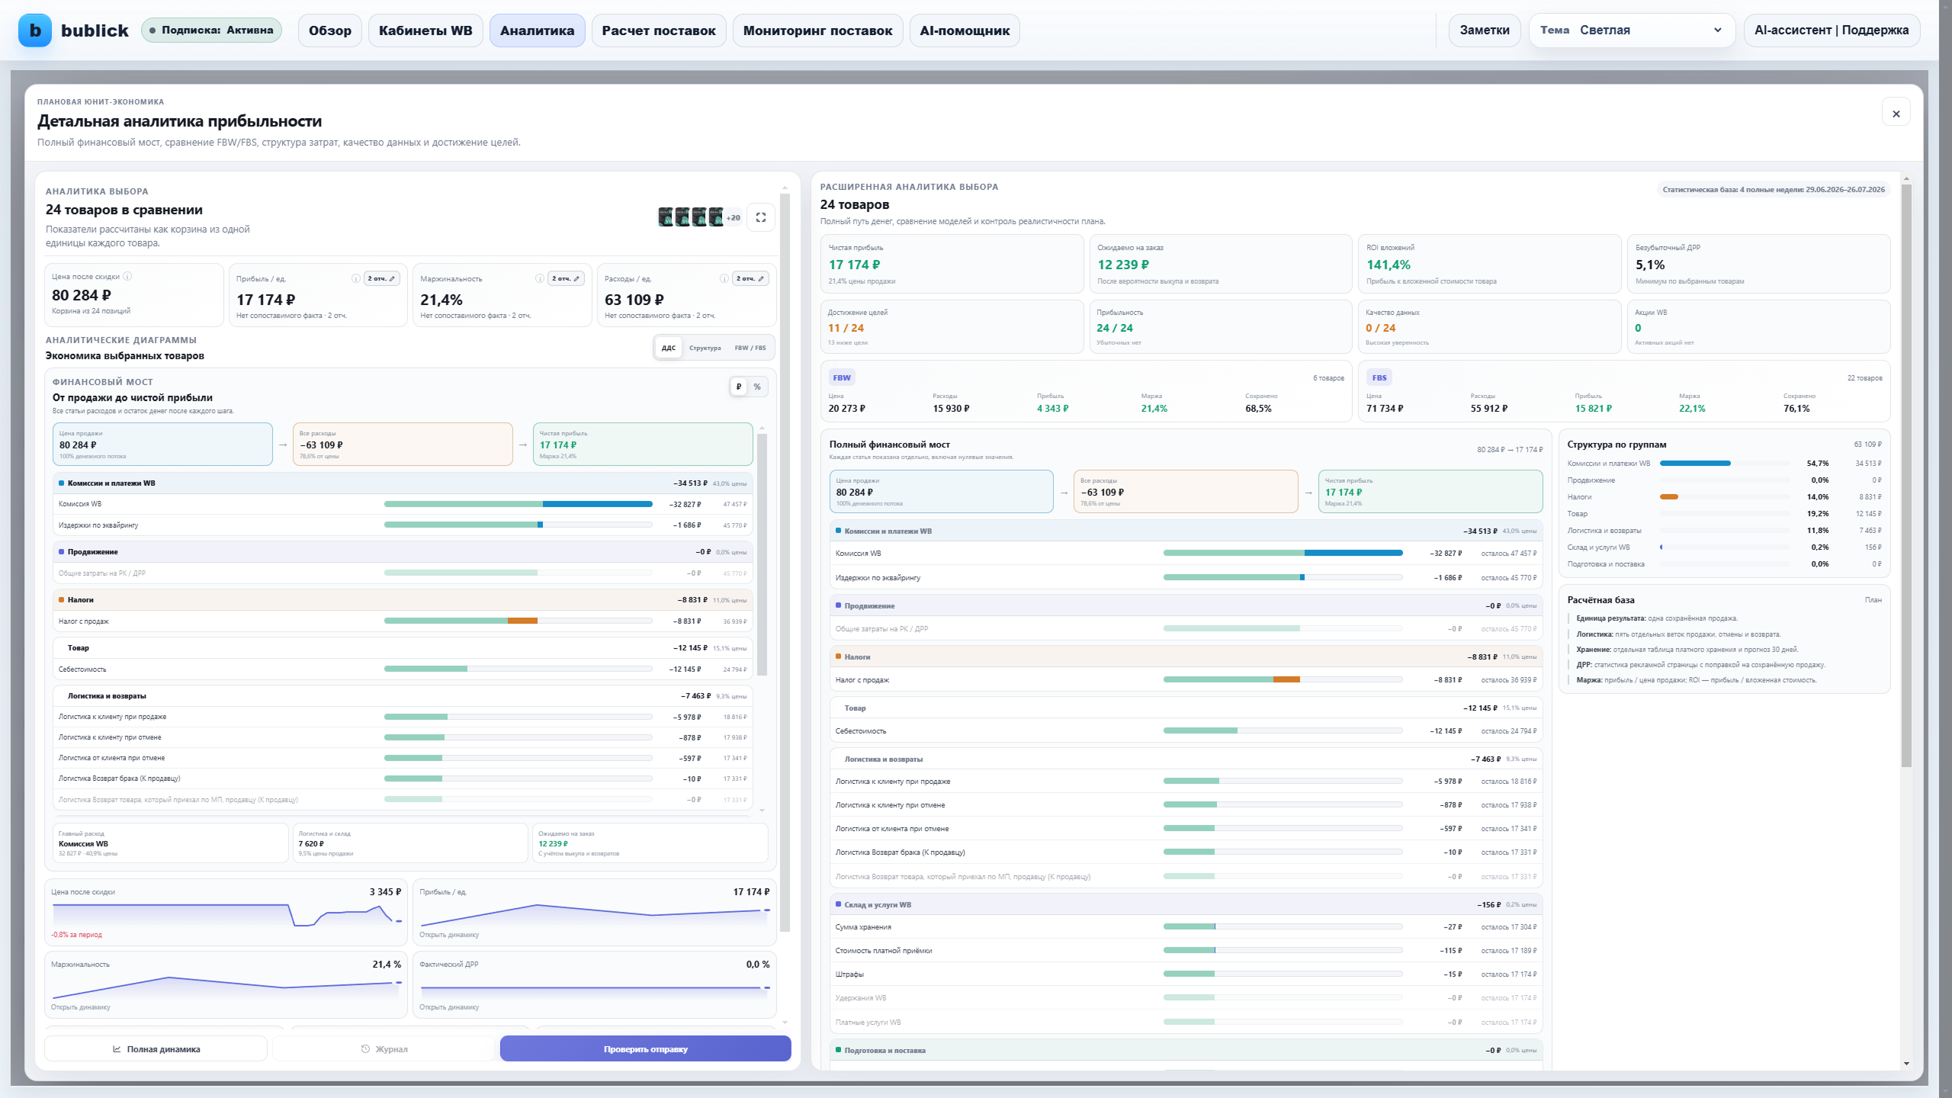
Task: Click the Подписка: Активна status badge
Action: (x=212, y=30)
